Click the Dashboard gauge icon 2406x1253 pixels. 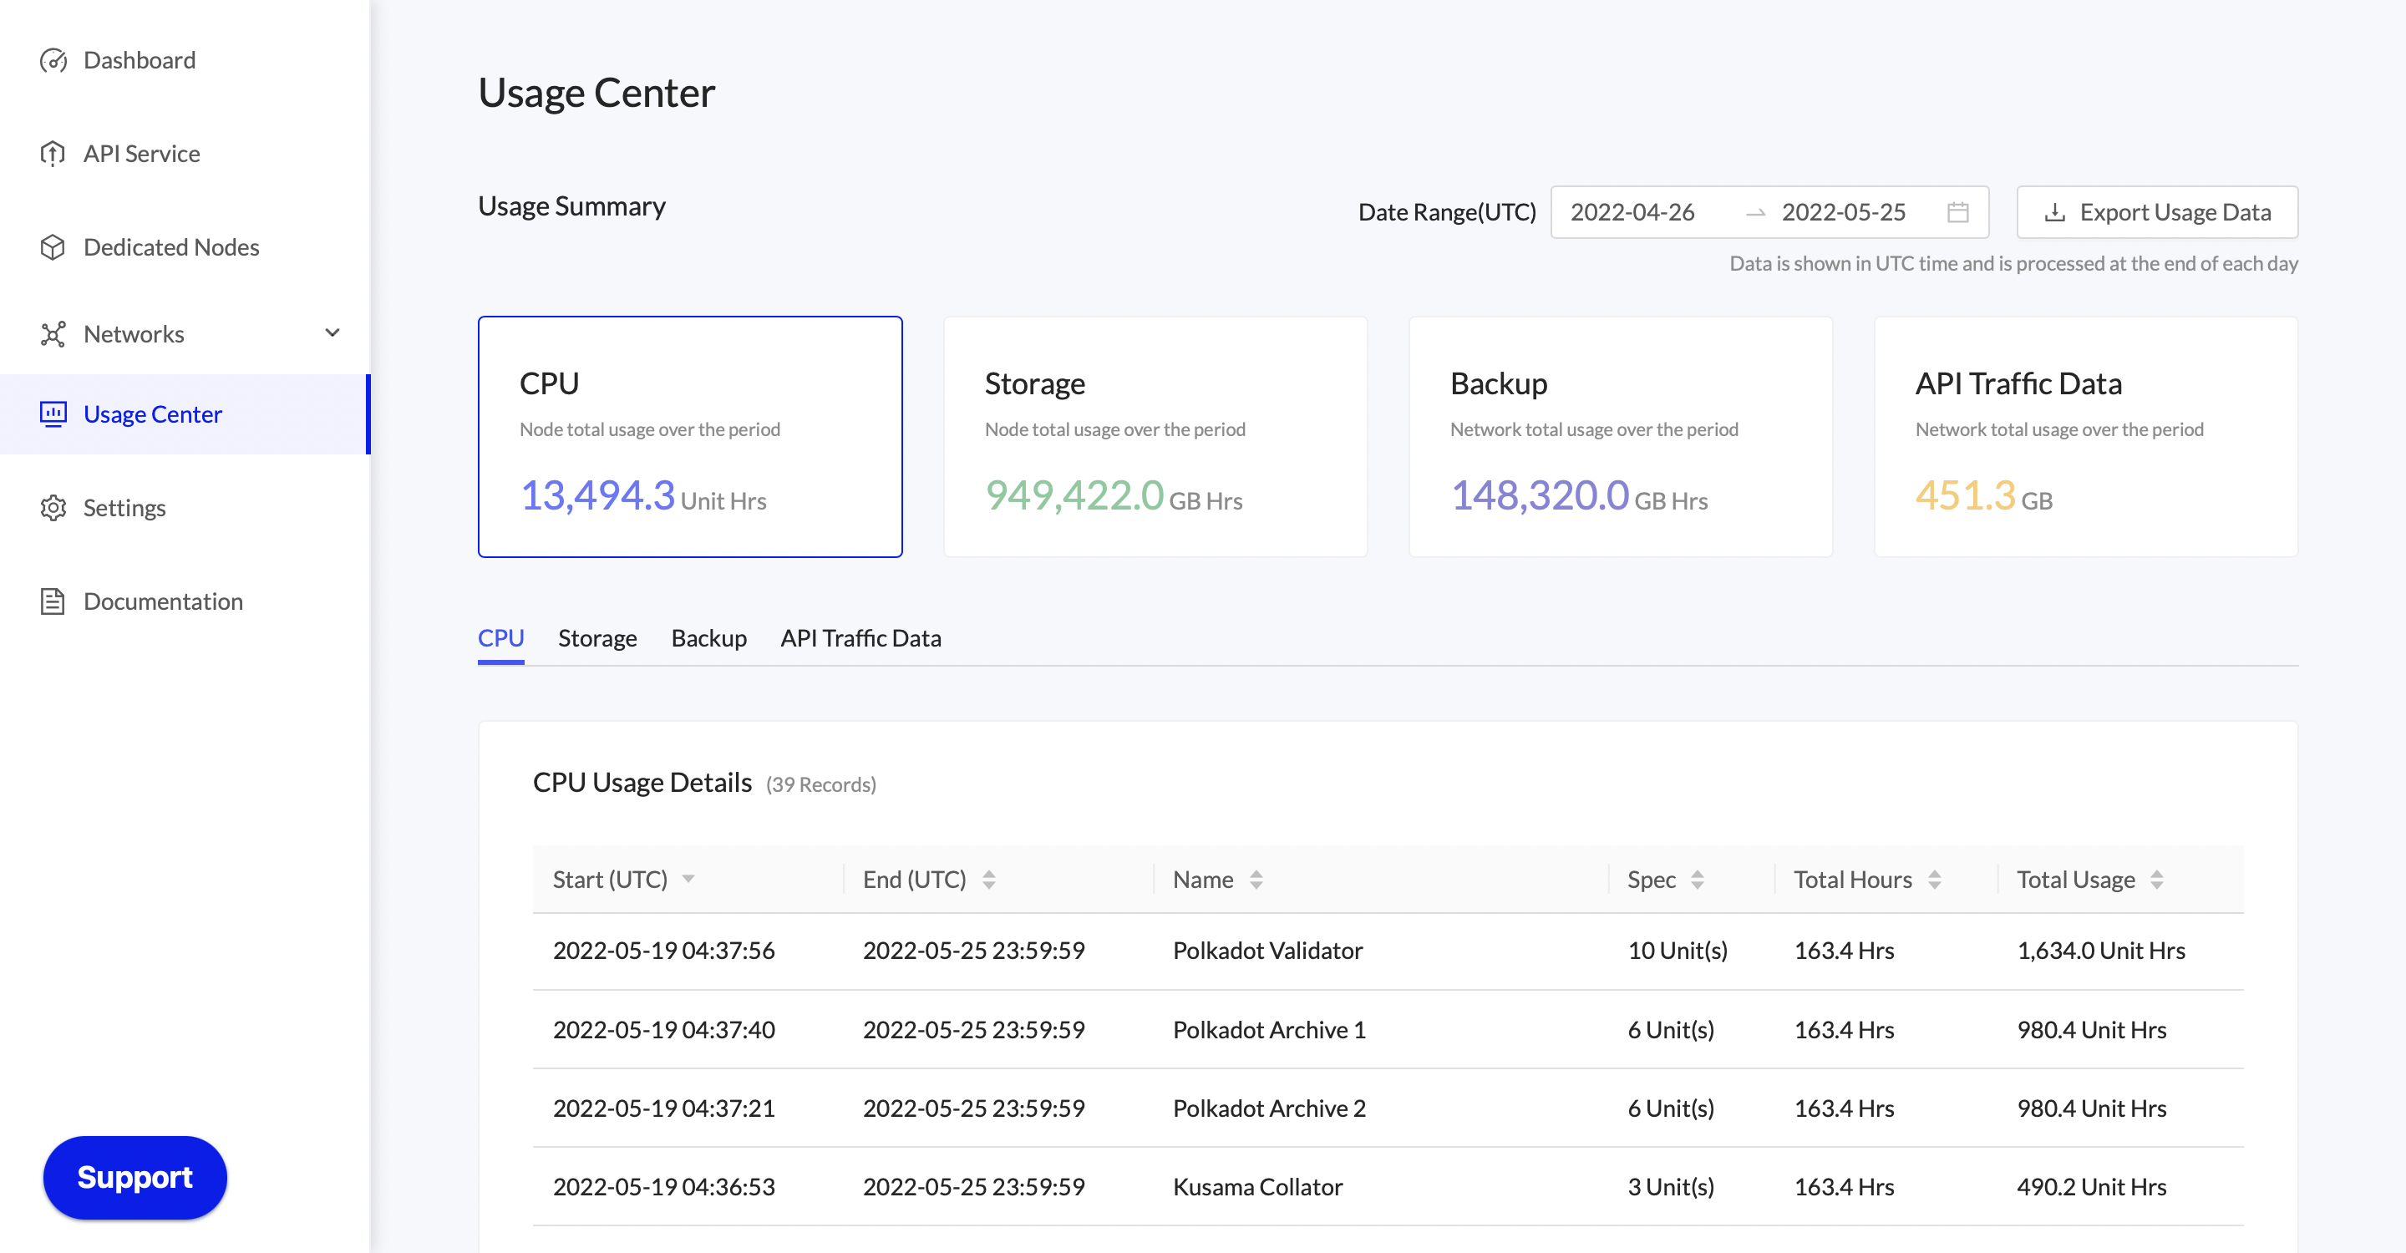pos(53,61)
